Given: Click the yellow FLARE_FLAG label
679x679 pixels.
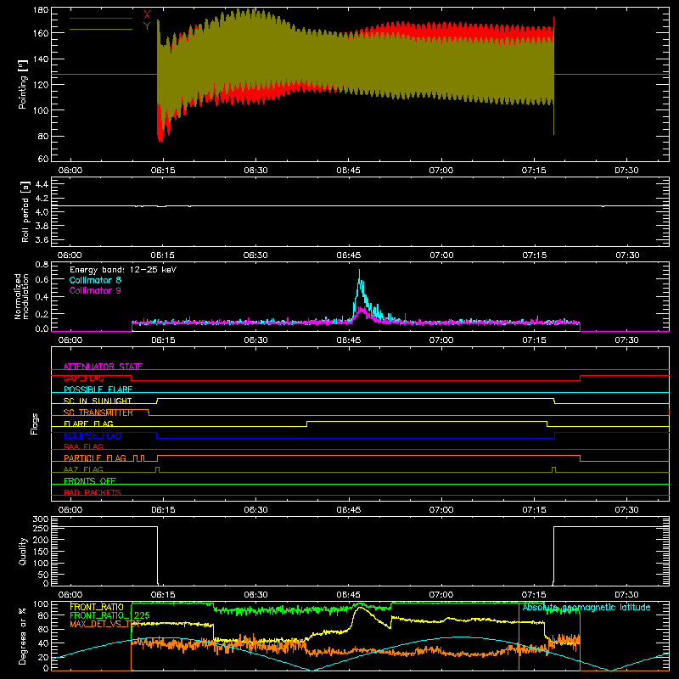Looking at the screenshot, I should pyautogui.click(x=88, y=424).
